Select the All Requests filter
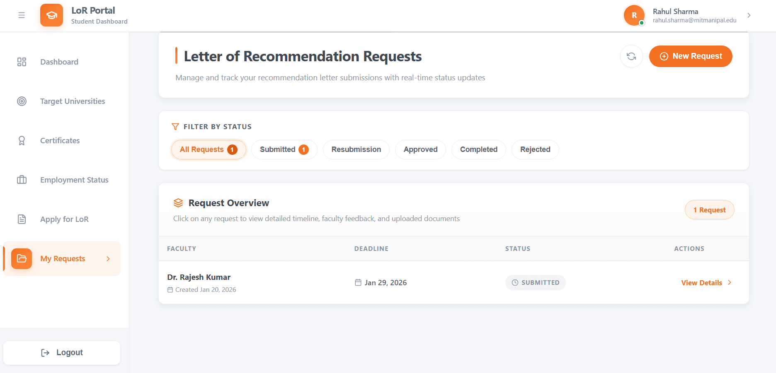The height and width of the screenshot is (373, 776). click(x=208, y=149)
